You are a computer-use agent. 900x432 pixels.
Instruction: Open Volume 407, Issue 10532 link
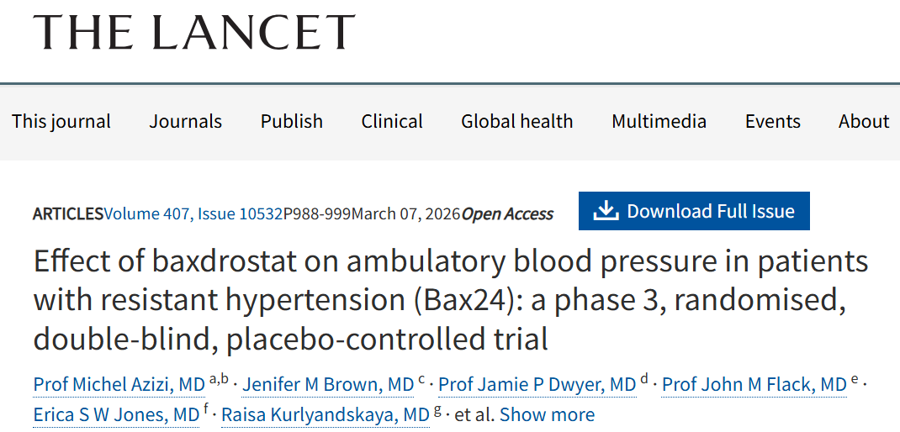point(193,213)
